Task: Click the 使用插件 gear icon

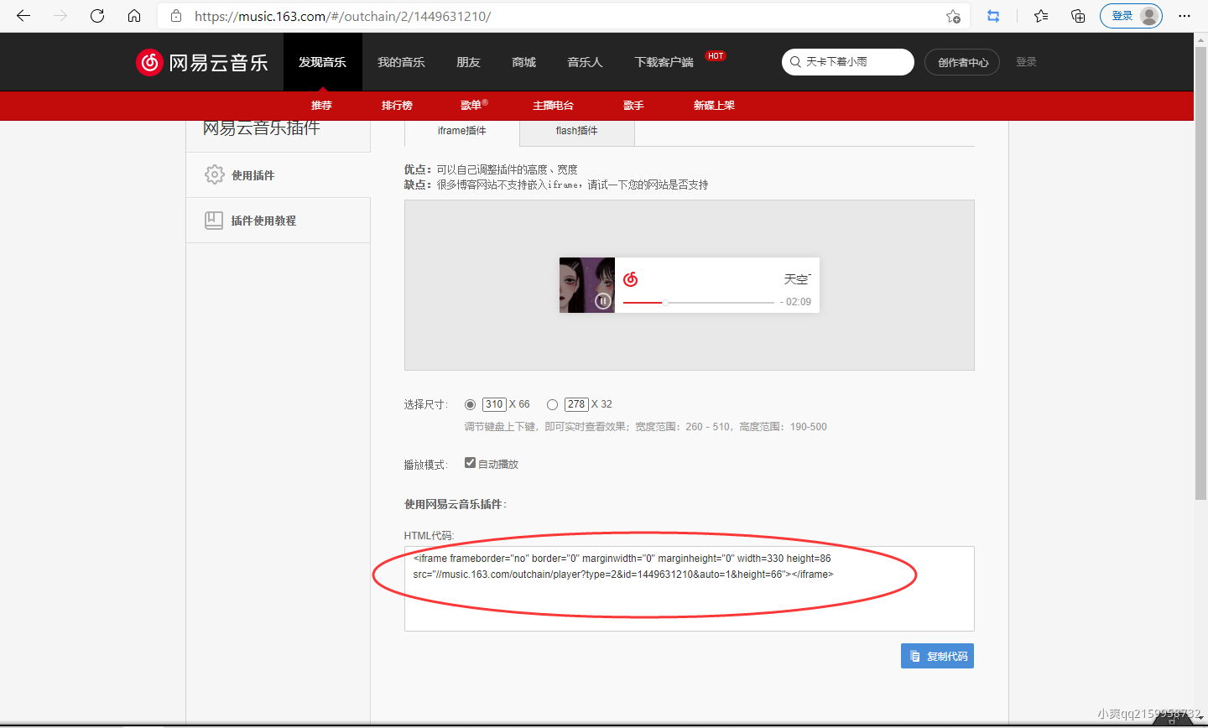Action: [x=215, y=174]
